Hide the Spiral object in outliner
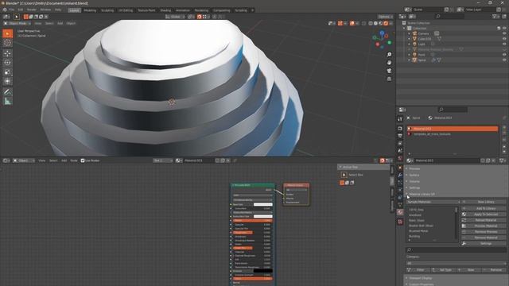 click(x=504, y=60)
